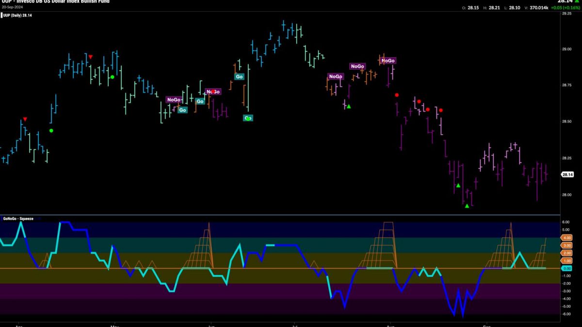Click the 28.50 price axis label
The image size is (582, 327).
(x=566, y=122)
